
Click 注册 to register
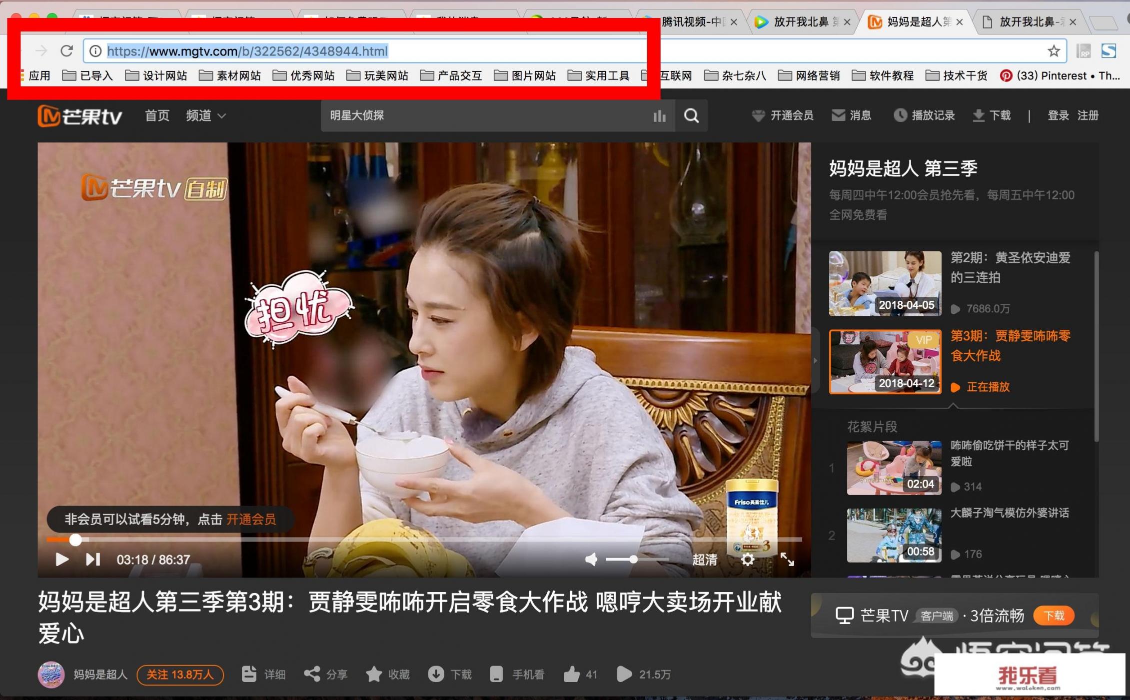pyautogui.click(x=1088, y=115)
